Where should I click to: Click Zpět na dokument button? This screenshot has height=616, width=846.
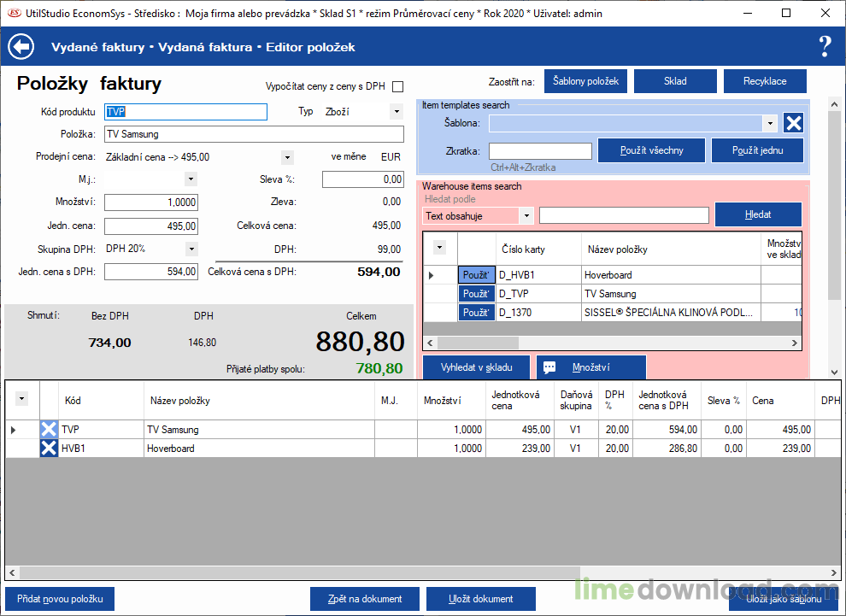pyautogui.click(x=365, y=599)
